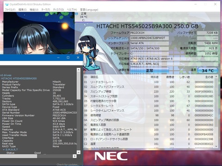Select SMART row 05 代替処理済のセクタ数
Image resolution: width=222 pixels, height=166 pixels.
tap(149, 101)
